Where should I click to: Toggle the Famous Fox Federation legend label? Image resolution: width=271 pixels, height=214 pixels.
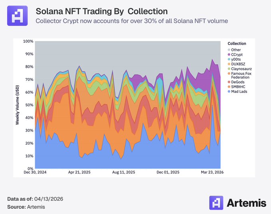click(242, 75)
